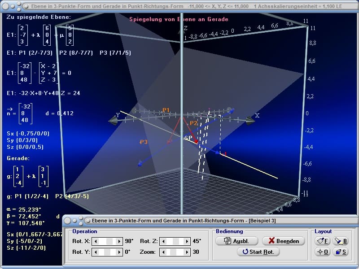Click angle value 'α = 25,239°'
Viewport: 359px width, 269px height.
click(x=24, y=209)
